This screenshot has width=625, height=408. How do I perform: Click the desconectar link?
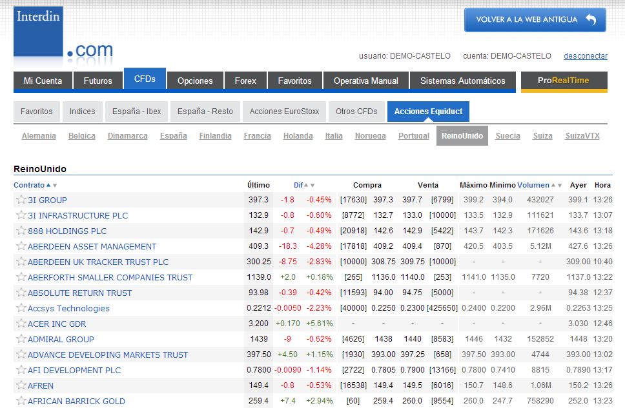(586, 56)
